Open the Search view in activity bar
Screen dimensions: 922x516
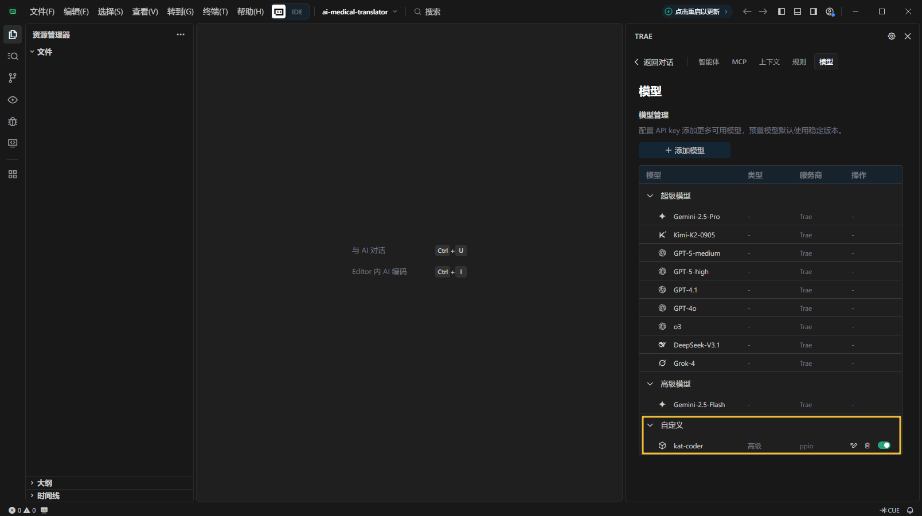pyautogui.click(x=13, y=56)
